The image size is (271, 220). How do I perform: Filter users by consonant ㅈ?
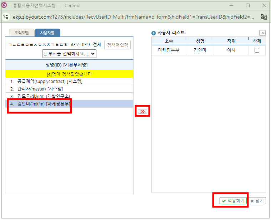click(x=44, y=45)
